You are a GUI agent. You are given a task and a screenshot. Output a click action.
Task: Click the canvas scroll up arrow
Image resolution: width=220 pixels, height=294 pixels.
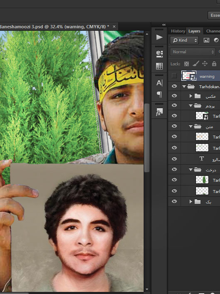tap(147, 34)
